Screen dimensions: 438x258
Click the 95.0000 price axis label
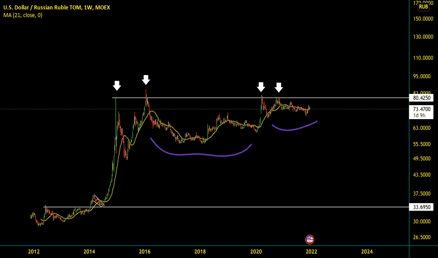(x=422, y=76)
